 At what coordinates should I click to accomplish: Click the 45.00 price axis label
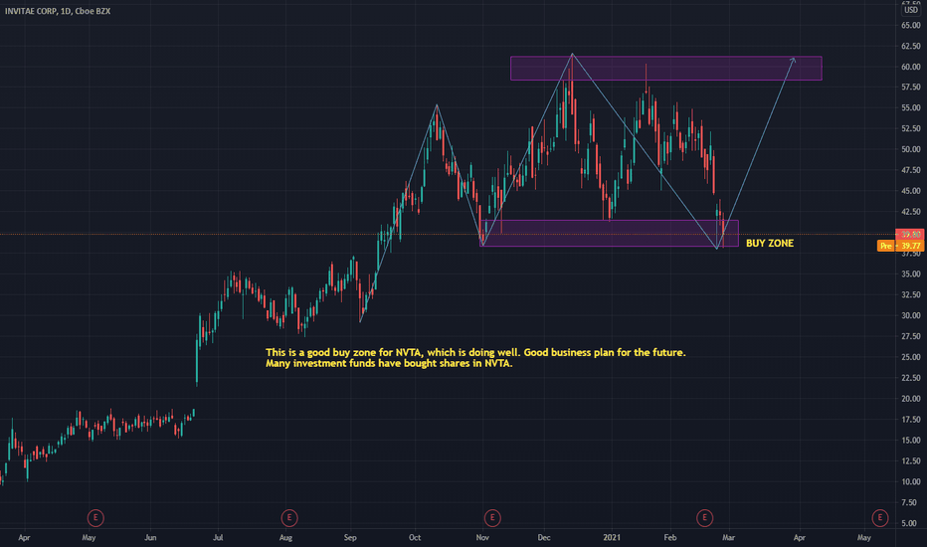[910, 190]
